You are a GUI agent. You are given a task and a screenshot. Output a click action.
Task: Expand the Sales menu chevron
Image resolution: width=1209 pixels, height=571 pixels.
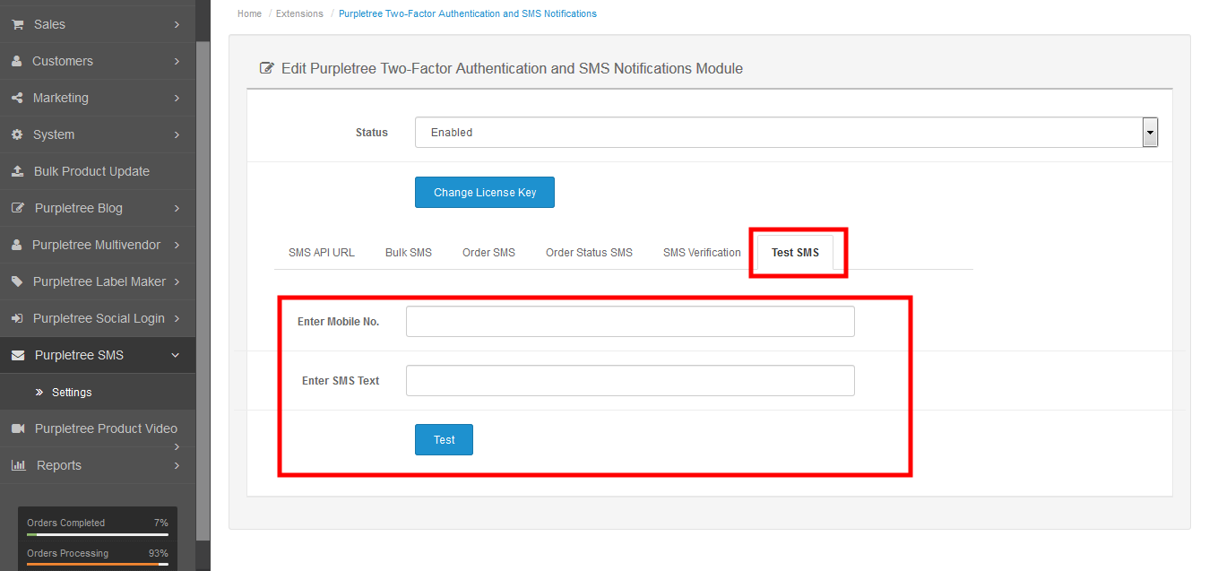[x=177, y=24]
